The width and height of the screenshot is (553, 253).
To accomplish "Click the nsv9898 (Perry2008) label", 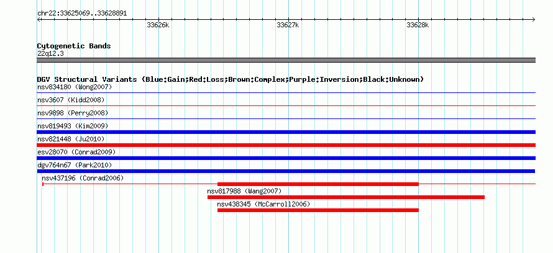I will (73, 113).
